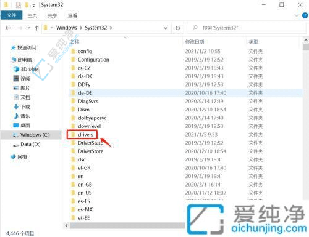The width and height of the screenshot is (309, 237).
Task: Click horizontal scrollbar left arrow
Action: tap(66, 226)
